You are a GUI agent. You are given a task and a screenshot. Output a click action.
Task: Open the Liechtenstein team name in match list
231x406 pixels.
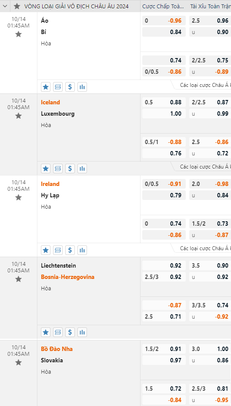(58, 265)
